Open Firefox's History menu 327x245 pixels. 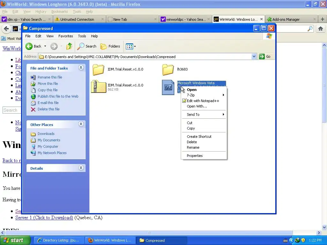pos(41,12)
